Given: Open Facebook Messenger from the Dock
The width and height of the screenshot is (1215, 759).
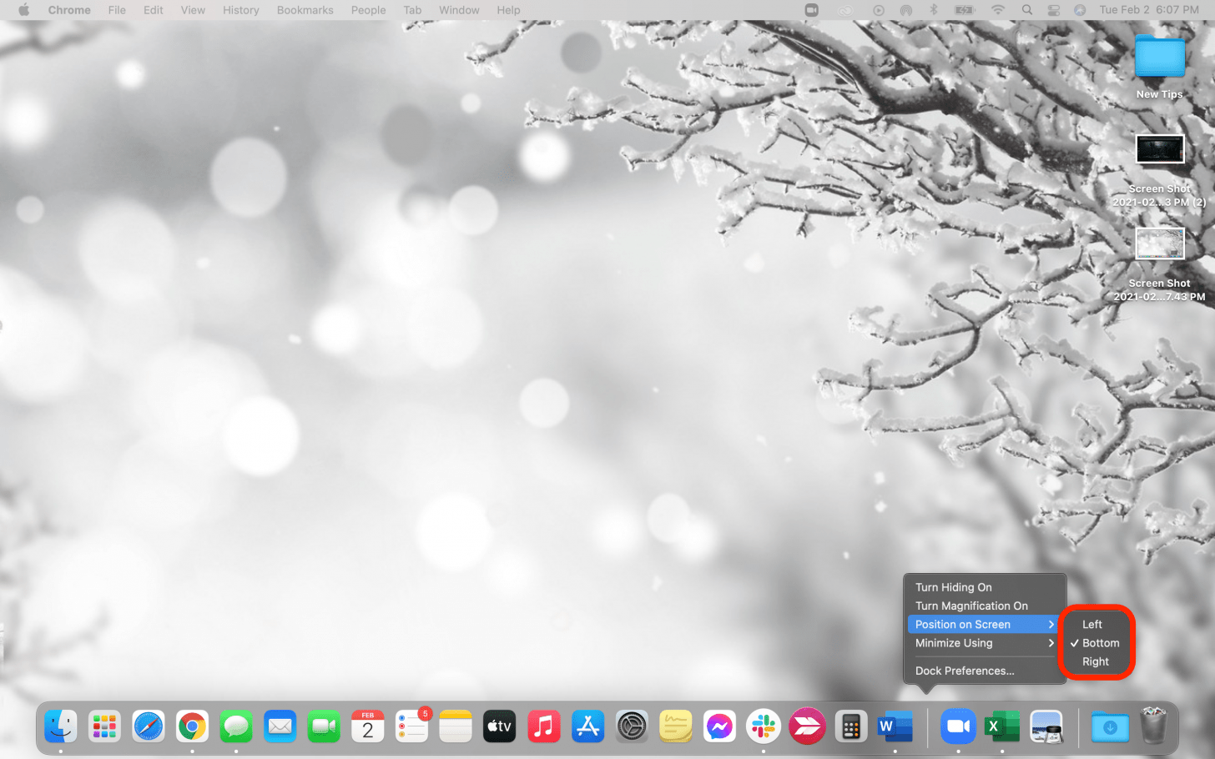Looking at the screenshot, I should [719, 726].
